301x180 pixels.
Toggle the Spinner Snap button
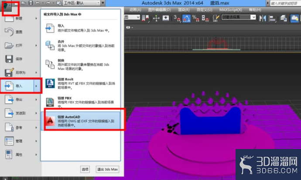(205, 18)
